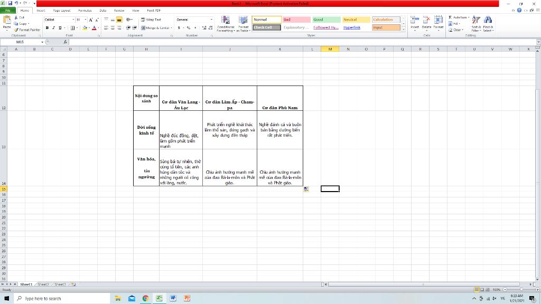
Task: Open the Conditional Formatting icon
Action: pyautogui.click(x=226, y=20)
